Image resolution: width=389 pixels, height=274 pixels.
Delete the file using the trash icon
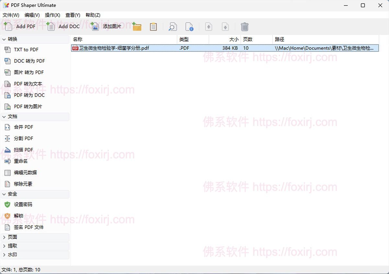coord(245,26)
